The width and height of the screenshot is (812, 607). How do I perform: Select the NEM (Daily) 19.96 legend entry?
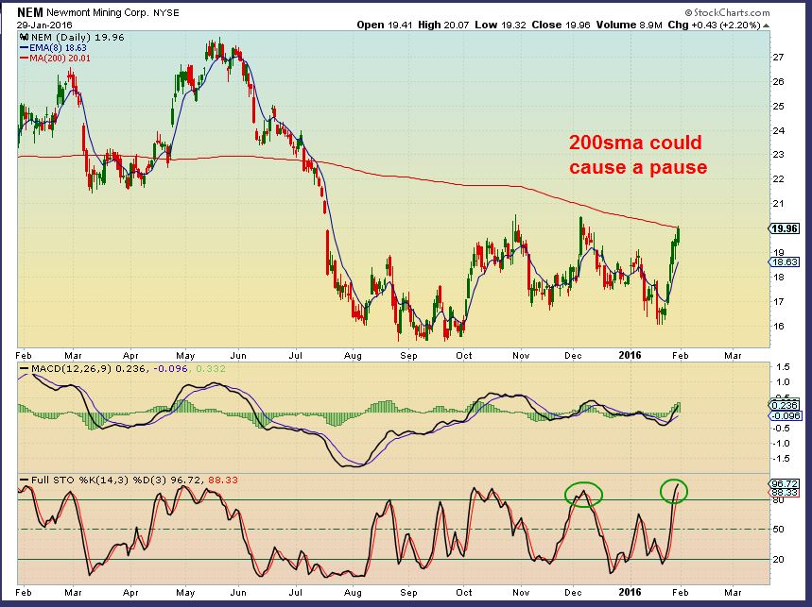pos(78,37)
